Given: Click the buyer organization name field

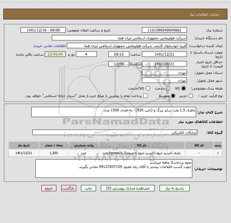Looking at the screenshot, I should pos(119,38).
